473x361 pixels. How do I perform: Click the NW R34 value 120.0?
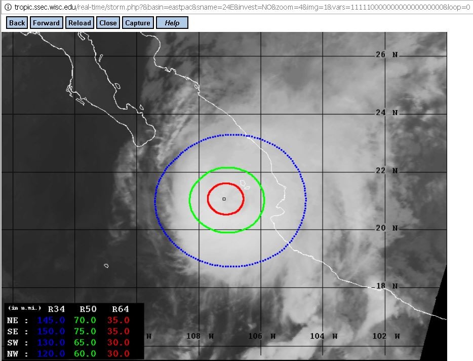coord(51,354)
